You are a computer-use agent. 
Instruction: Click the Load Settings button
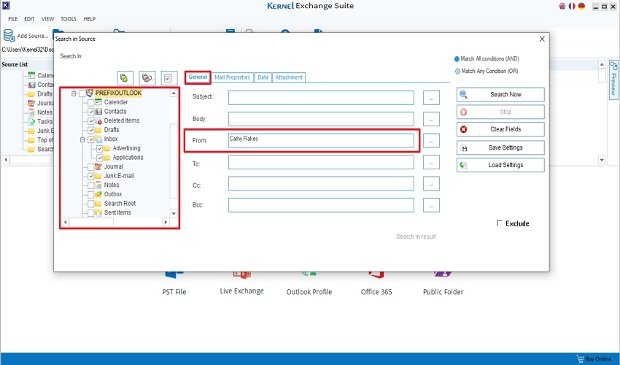click(500, 165)
